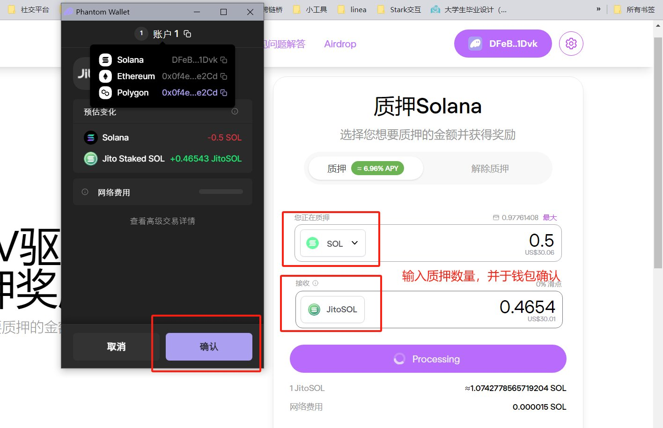Click the ≈1.0742778565719204 SOL rate
Viewport: 663px width, 428px height.
pos(516,388)
